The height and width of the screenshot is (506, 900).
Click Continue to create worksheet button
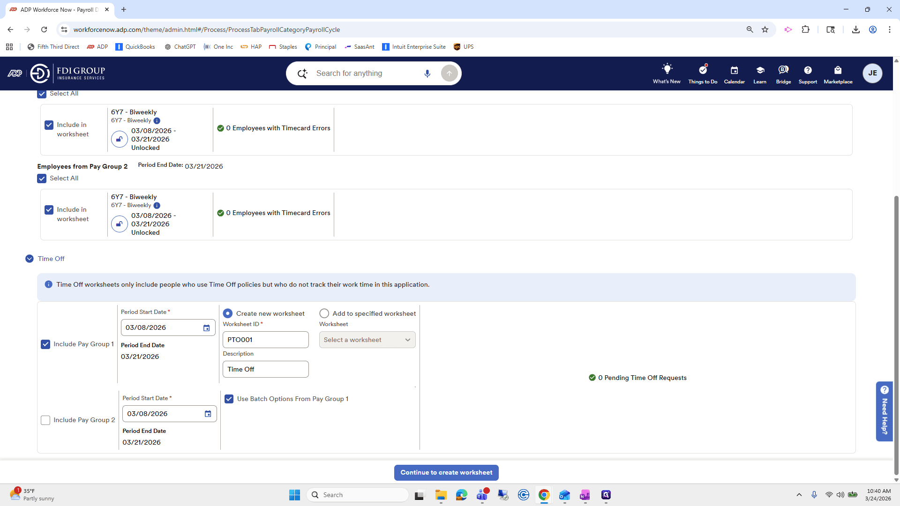pos(446,473)
